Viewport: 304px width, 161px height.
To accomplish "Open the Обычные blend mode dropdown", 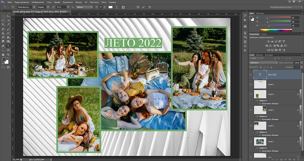I will [263, 63].
